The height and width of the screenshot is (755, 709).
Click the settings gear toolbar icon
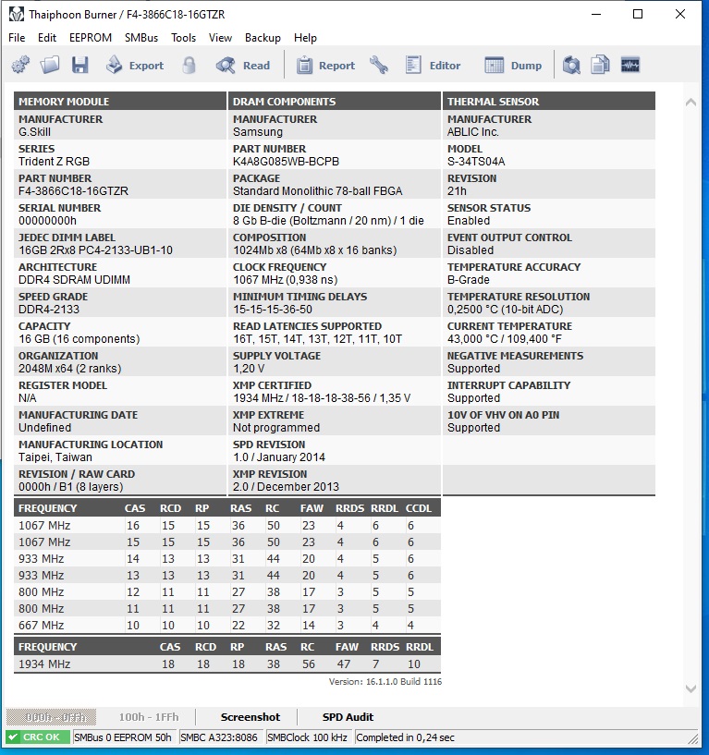click(x=20, y=65)
